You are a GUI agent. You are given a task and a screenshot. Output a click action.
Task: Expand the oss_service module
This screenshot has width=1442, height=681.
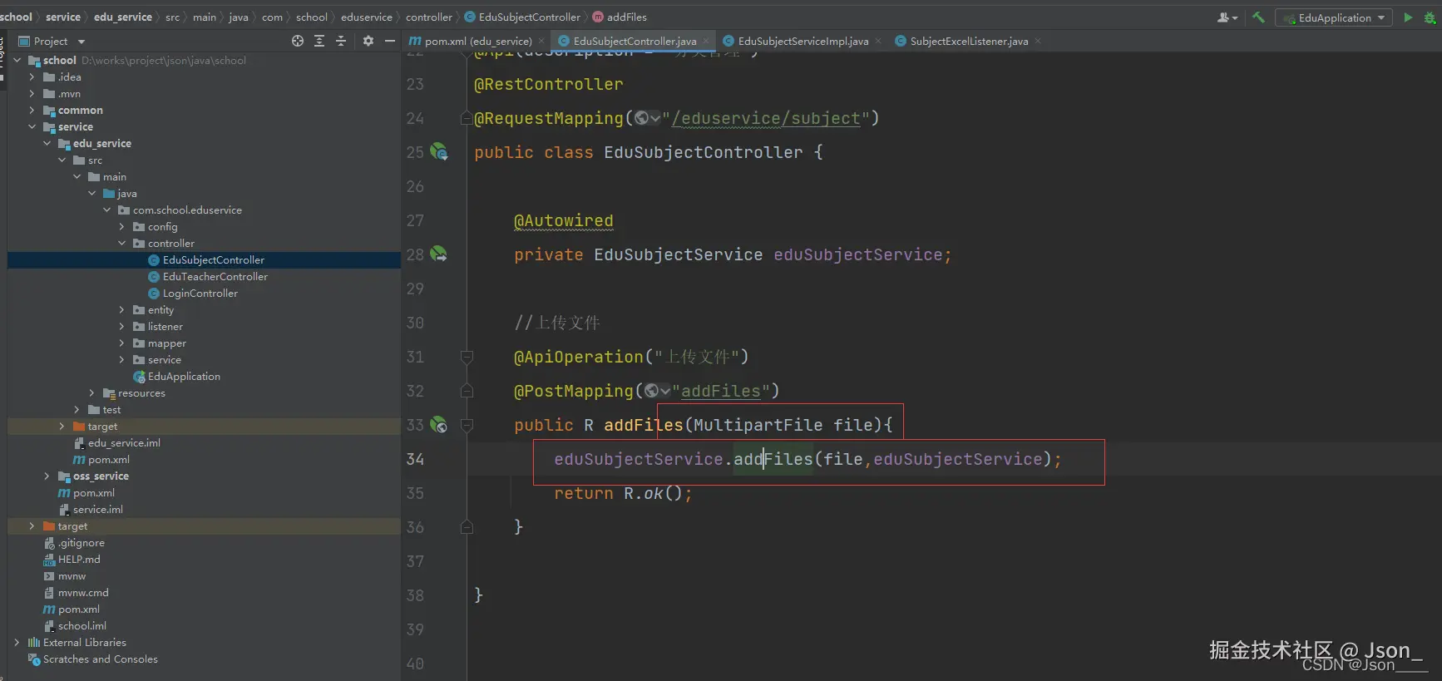(x=47, y=476)
